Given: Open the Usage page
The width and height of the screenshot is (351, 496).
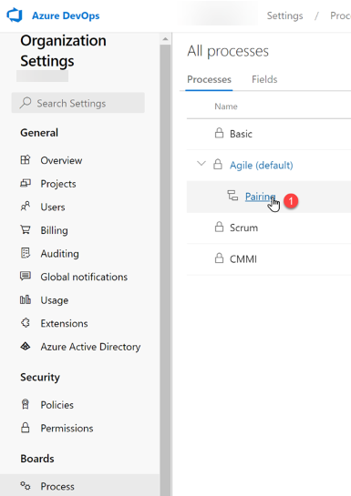Looking at the screenshot, I should tap(54, 300).
